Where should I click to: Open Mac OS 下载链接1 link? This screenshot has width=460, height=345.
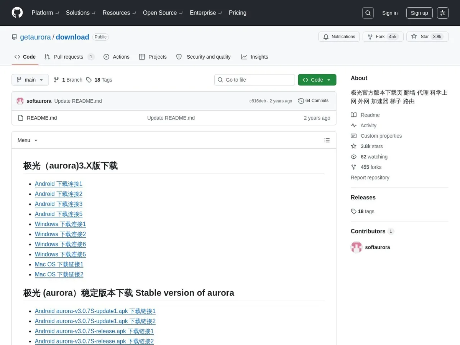[x=59, y=264]
